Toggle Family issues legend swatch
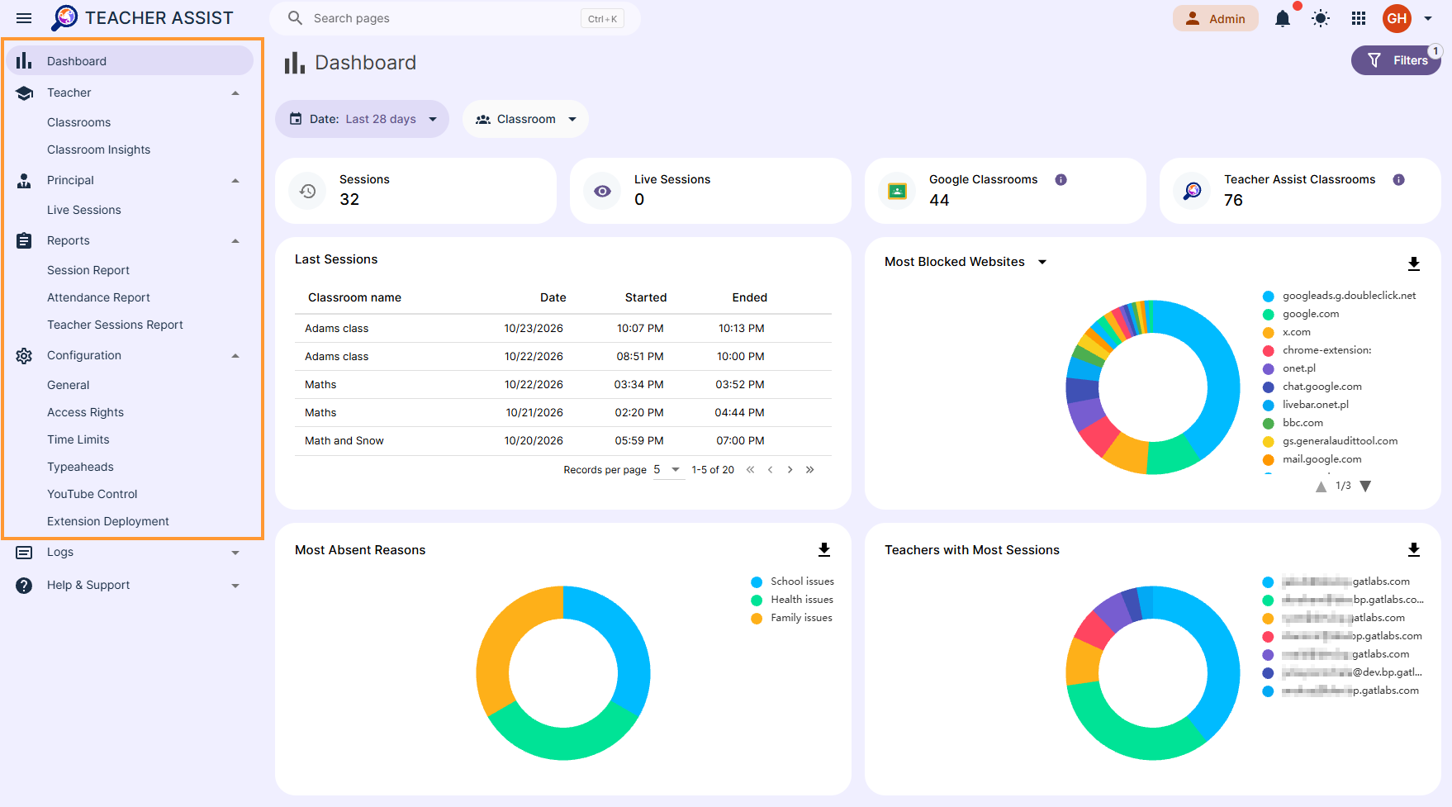Viewport: 1452px width, 807px height. (756, 618)
